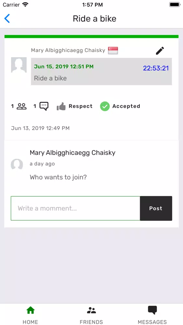This screenshot has height=325, width=183.
Task: Tap the black Post button
Action: click(x=156, y=208)
